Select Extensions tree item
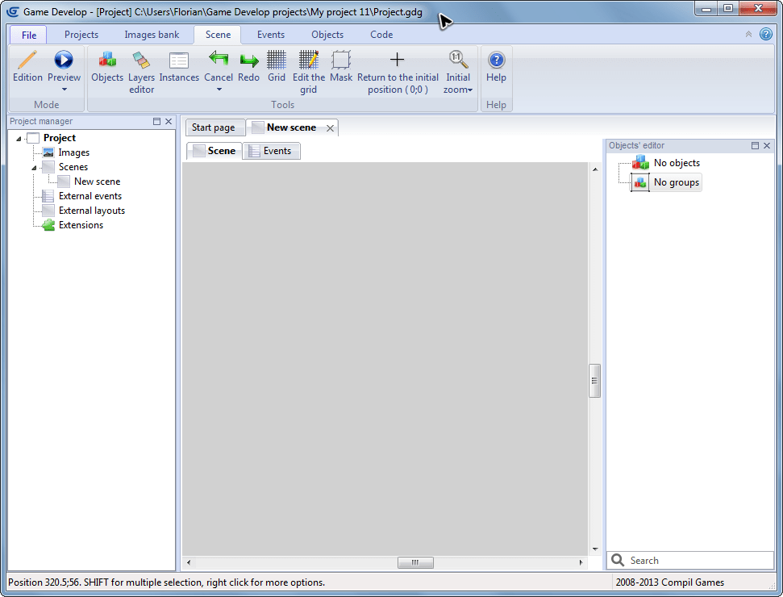This screenshot has height=597, width=783. pyautogui.click(x=81, y=225)
